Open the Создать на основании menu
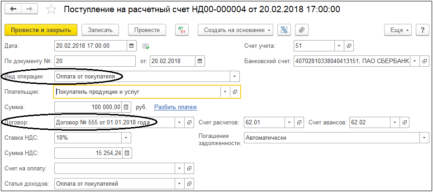433x192 pixels. 236,30
